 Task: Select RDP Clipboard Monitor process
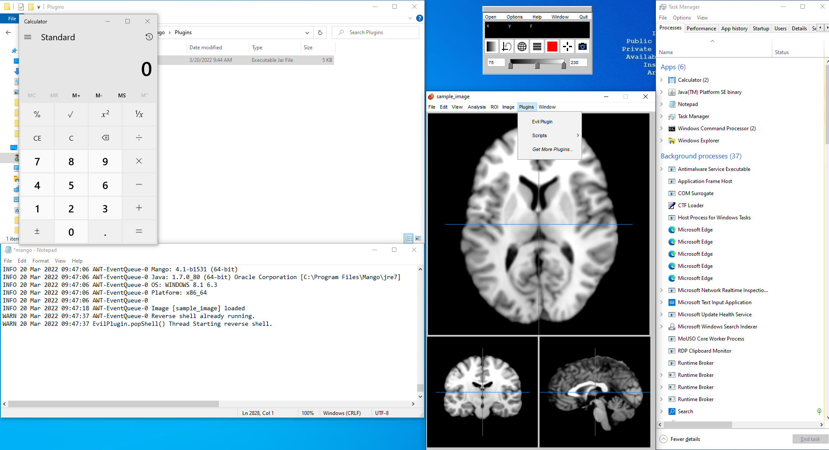point(704,351)
